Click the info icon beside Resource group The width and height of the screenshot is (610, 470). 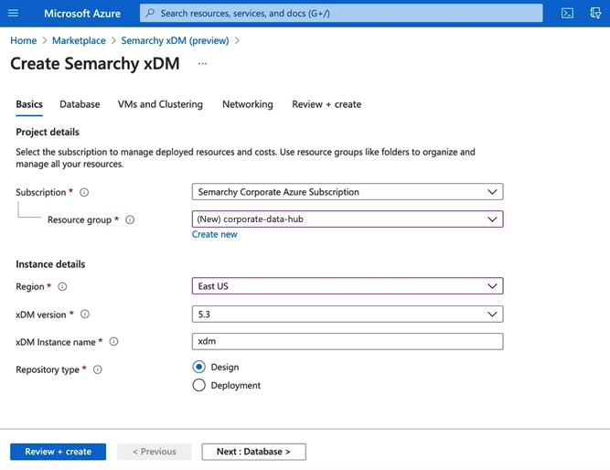[x=130, y=220]
